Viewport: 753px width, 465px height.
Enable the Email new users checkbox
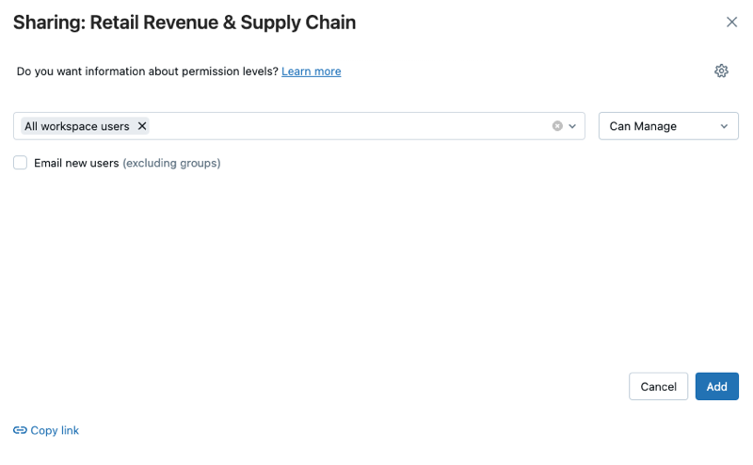tap(20, 162)
